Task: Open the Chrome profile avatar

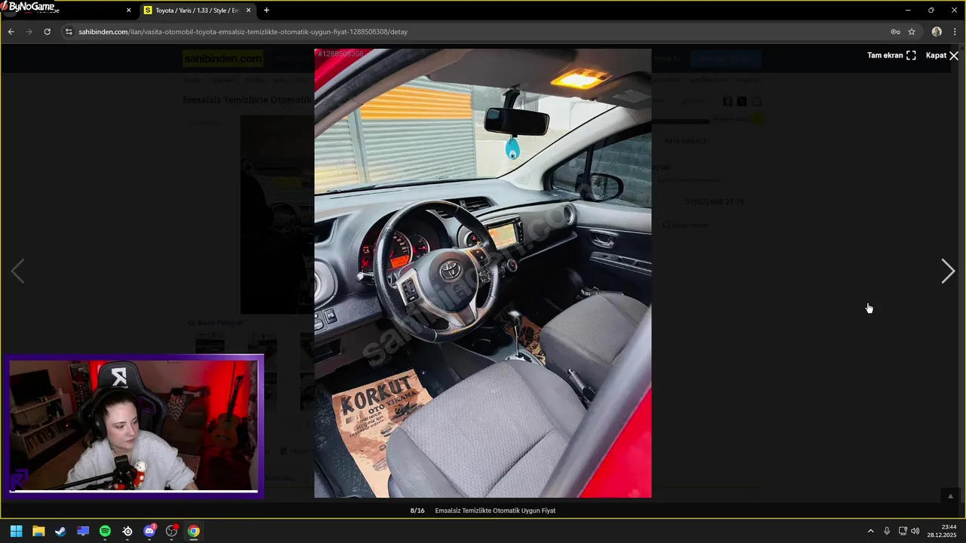Action: (937, 32)
